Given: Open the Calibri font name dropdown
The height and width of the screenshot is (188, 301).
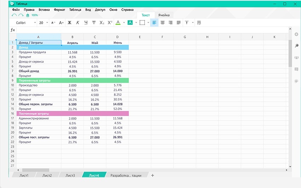Looking at the screenshot, I should point(25,23).
